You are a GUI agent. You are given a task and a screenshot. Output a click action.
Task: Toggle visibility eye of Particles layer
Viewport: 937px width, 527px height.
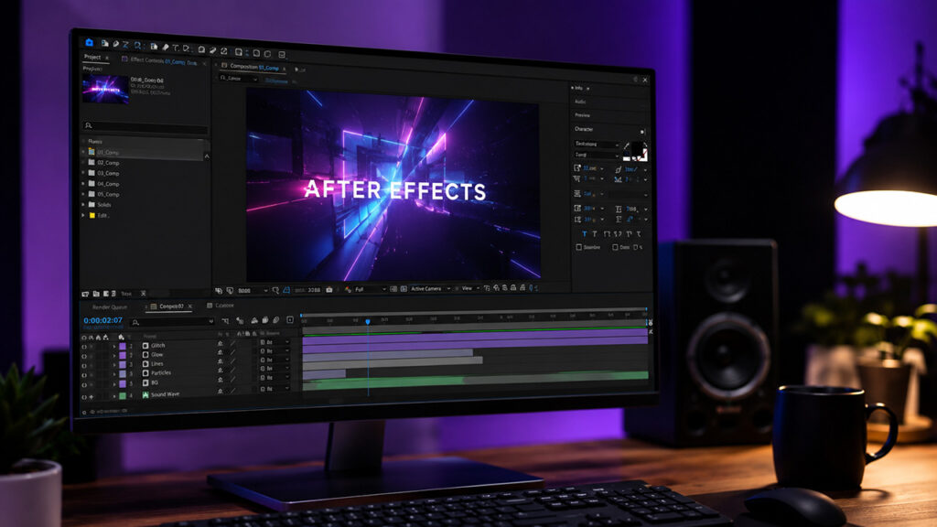click(x=84, y=375)
